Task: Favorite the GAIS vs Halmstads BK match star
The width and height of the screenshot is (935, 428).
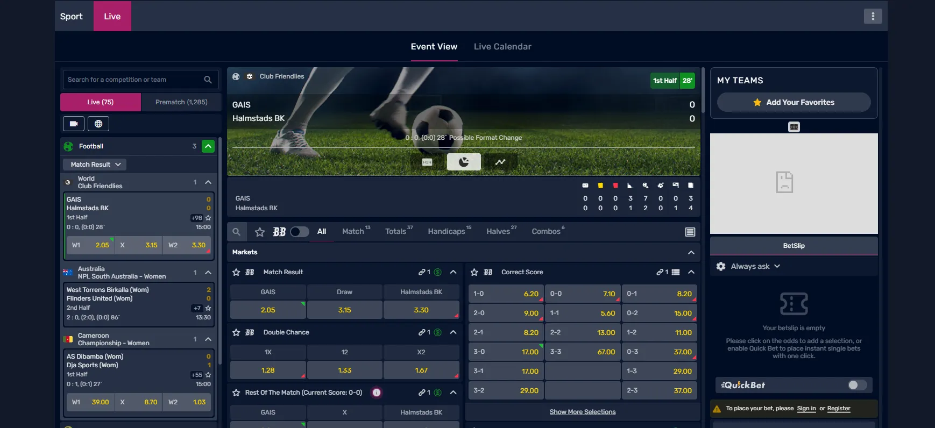Action: click(x=208, y=218)
